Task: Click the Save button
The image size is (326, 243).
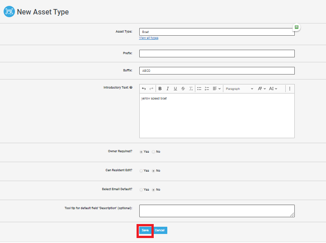Action: point(145,230)
